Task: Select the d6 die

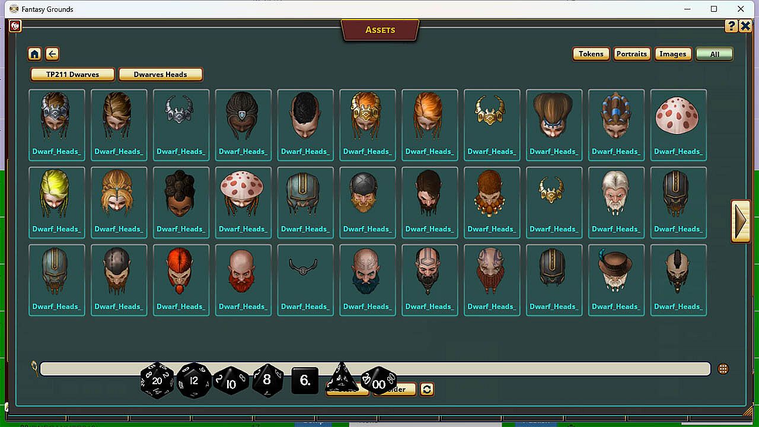Action: (x=305, y=381)
